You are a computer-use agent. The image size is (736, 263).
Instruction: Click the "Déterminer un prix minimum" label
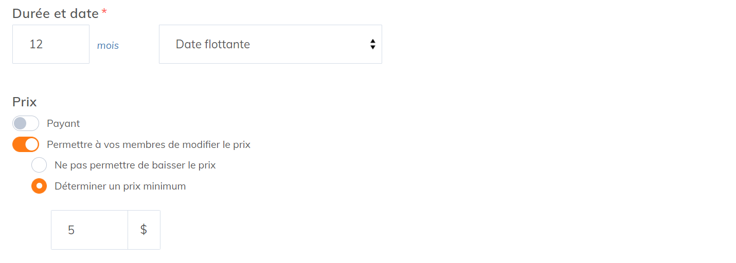click(x=120, y=186)
